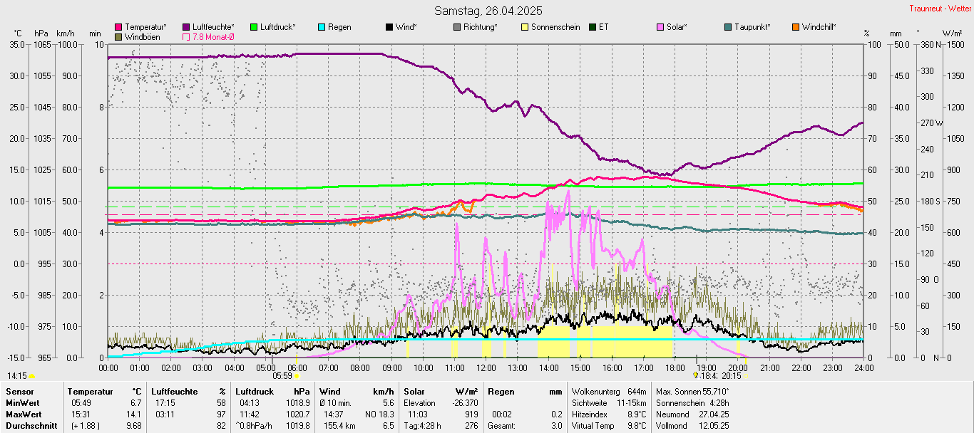Image resolution: width=974 pixels, height=433 pixels.
Task: Click the 7.8 Monat-Ø outlined legend box
Action: pos(187,36)
